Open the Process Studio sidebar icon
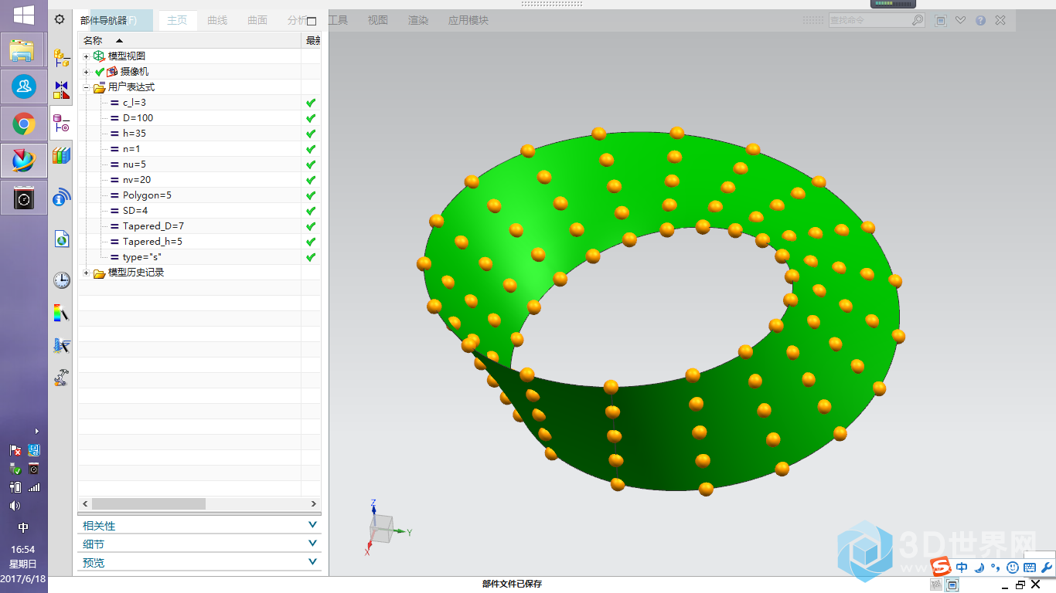 click(62, 345)
